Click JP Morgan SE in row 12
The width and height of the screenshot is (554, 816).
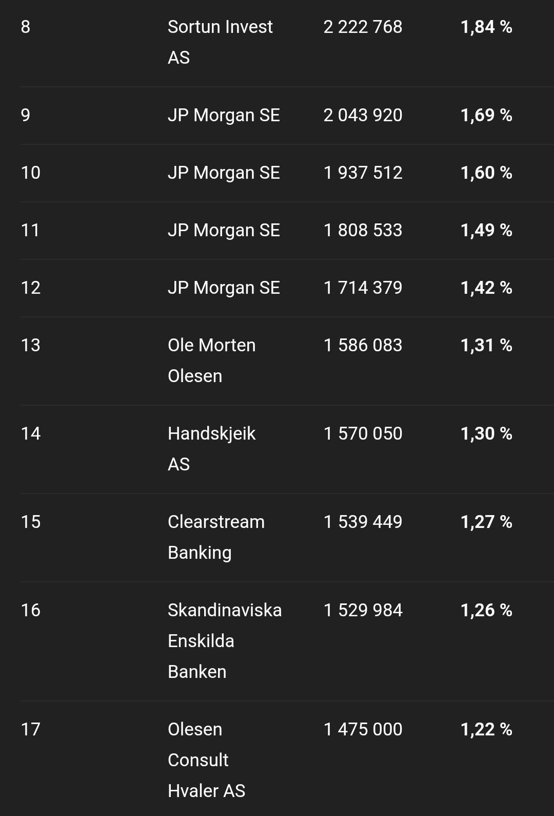tap(224, 288)
